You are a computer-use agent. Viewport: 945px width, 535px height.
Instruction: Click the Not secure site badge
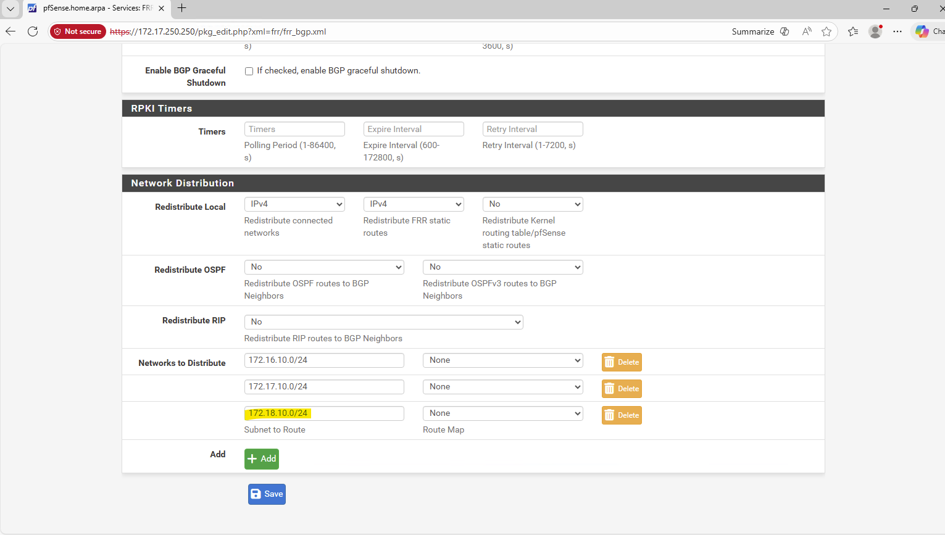(x=78, y=31)
